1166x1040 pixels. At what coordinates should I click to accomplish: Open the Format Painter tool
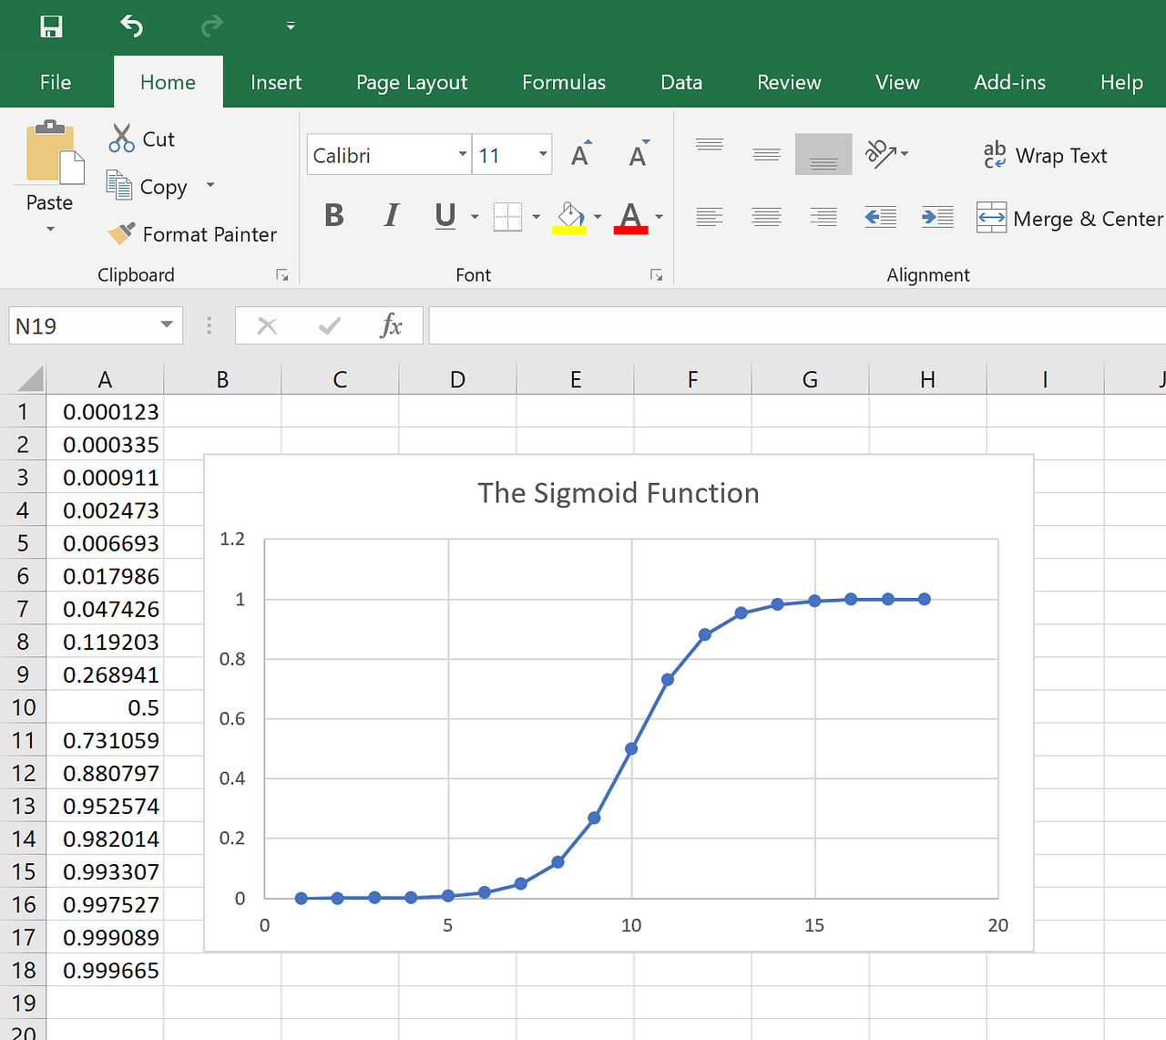(192, 234)
